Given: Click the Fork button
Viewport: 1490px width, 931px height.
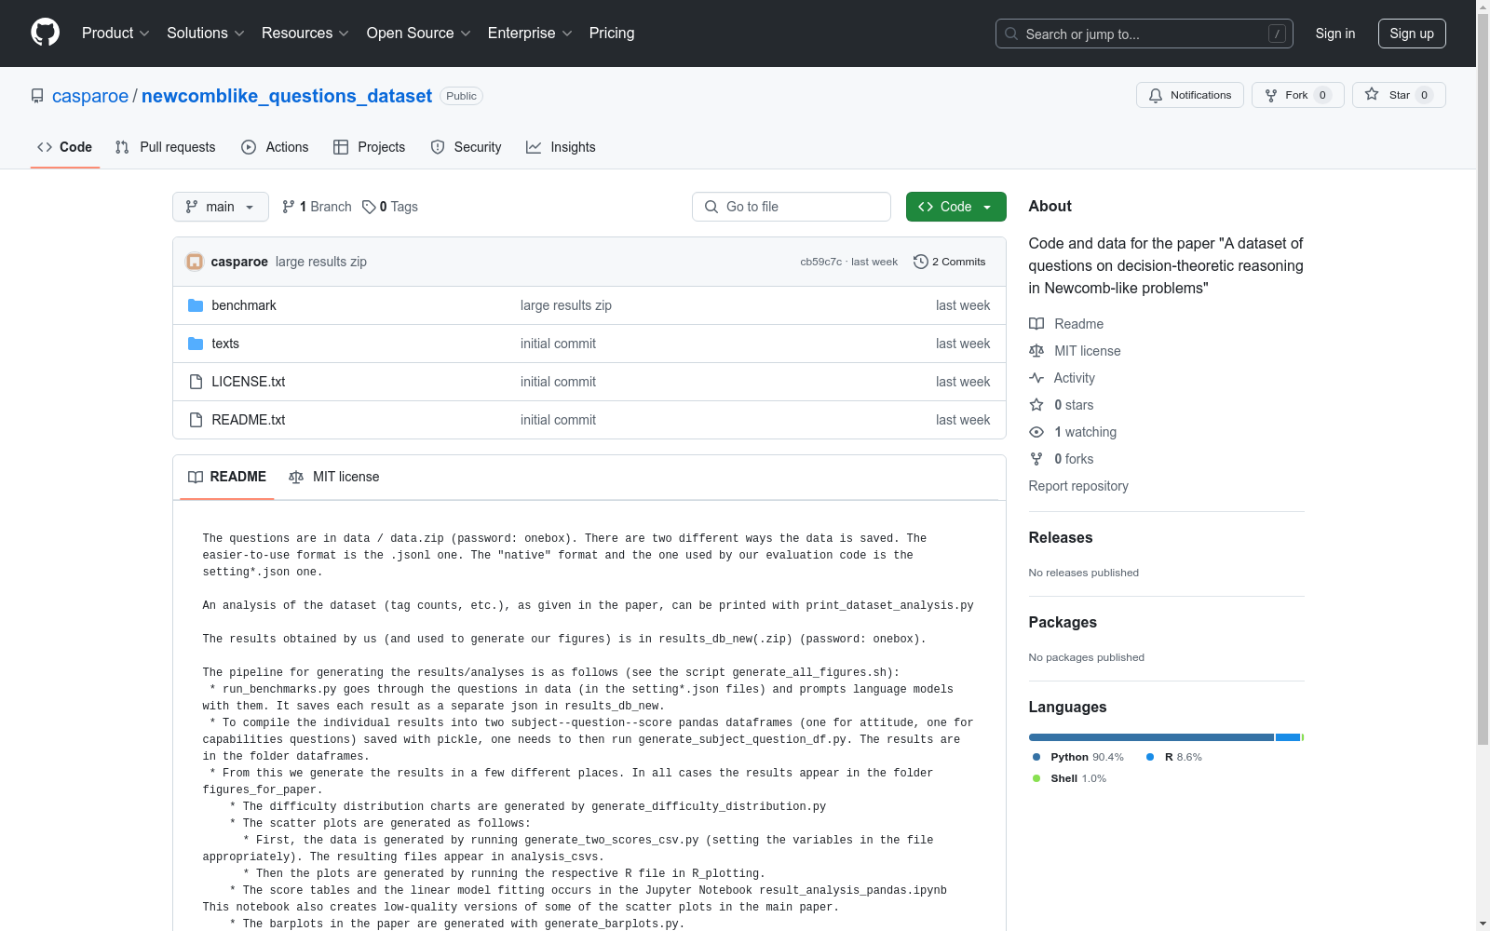Looking at the screenshot, I should (1298, 95).
